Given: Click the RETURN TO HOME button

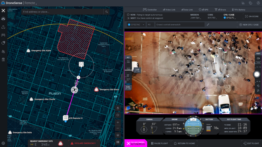Looking at the screenshot, I should point(184,143).
